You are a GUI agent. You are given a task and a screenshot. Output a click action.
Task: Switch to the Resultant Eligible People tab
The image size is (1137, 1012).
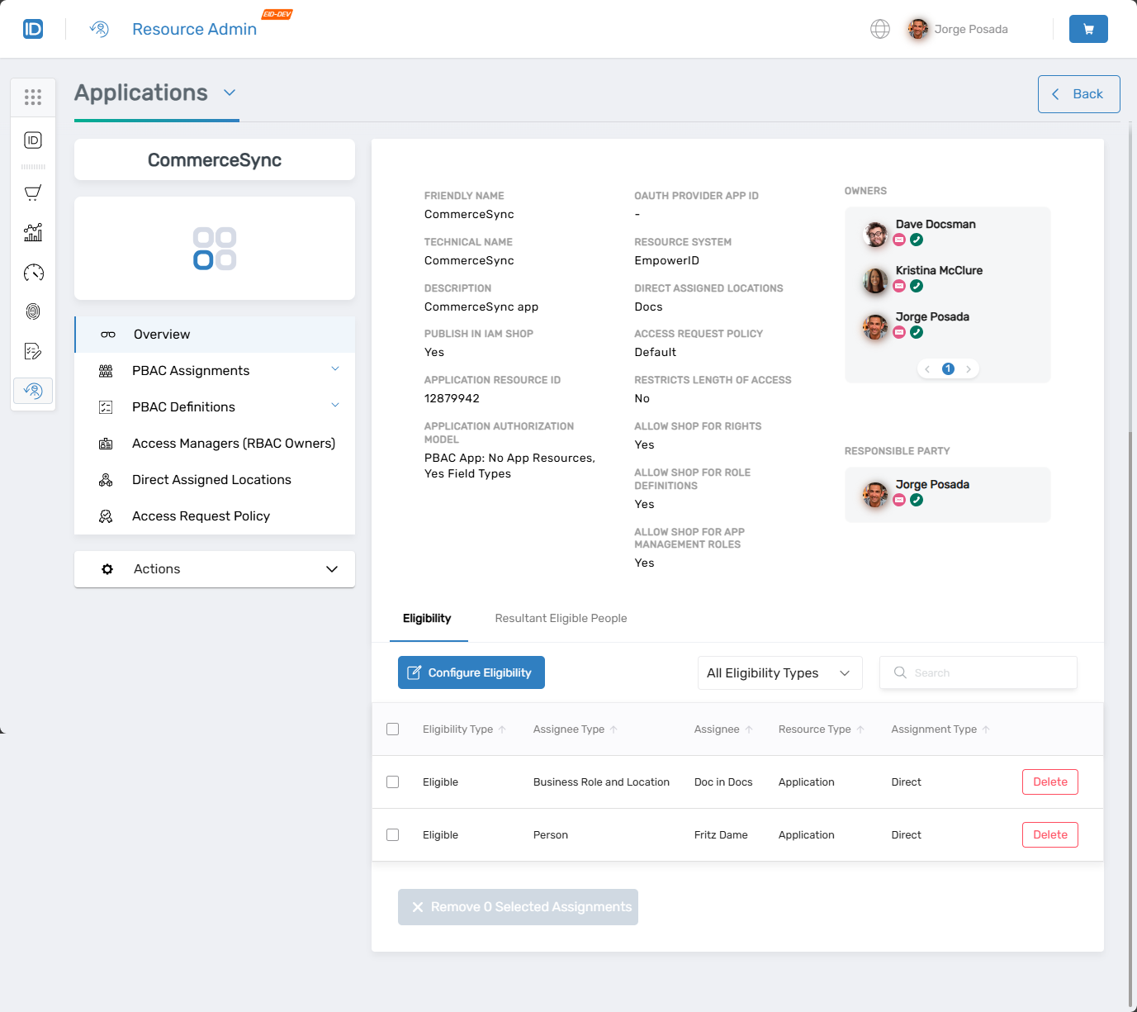561,618
